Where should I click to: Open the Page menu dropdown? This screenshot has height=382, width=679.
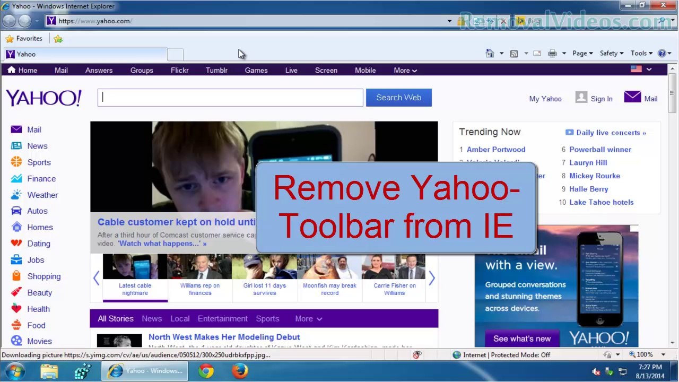click(582, 54)
